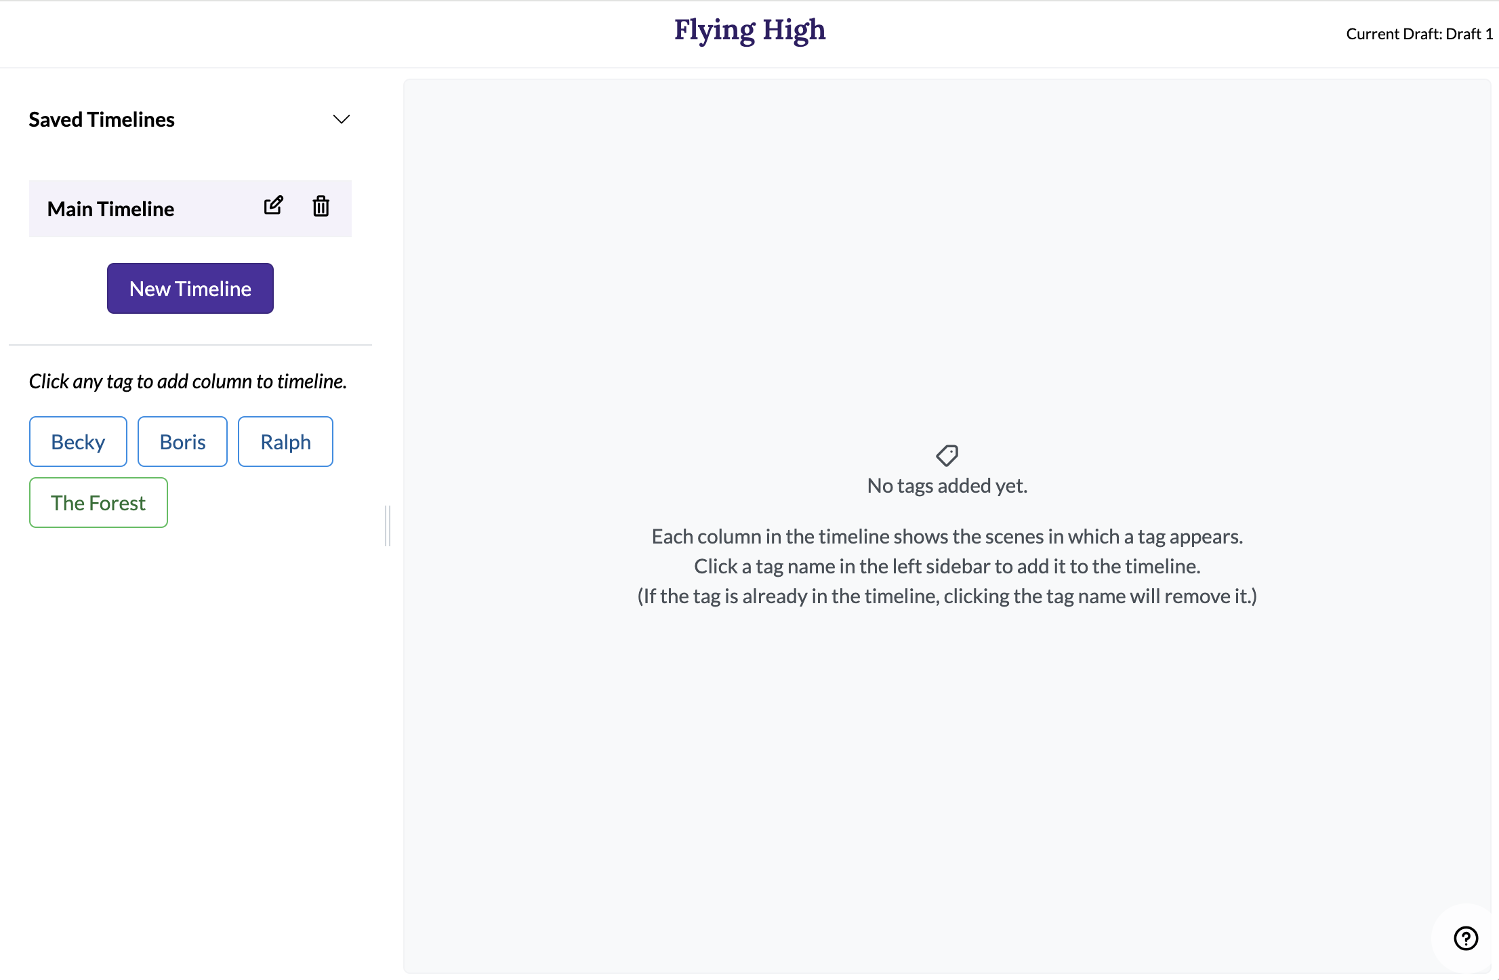Select the Main Timeline menu item

(109, 207)
